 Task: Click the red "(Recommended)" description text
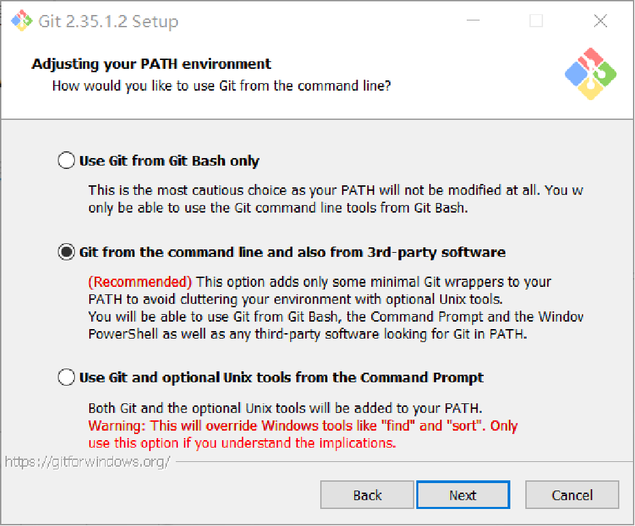pos(140,282)
